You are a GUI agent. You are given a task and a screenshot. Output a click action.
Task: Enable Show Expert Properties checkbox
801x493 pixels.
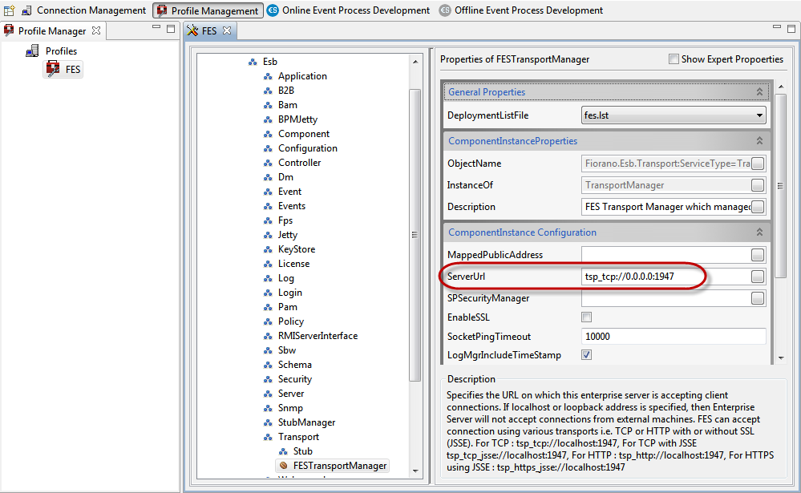pos(674,59)
